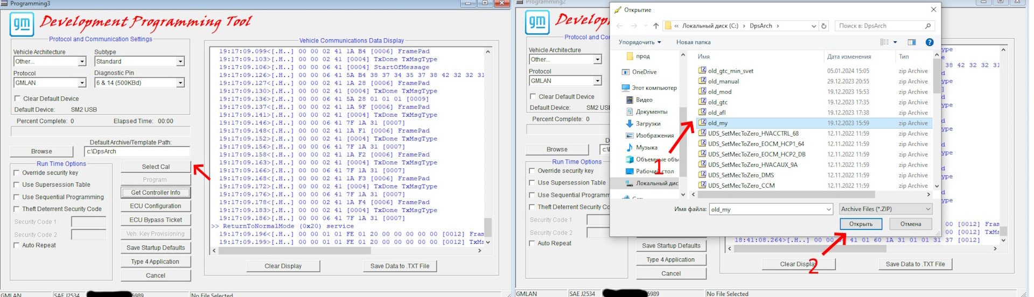Click Get Controller Info in the Programming3 window
The image size is (1034, 297).
[x=156, y=193]
